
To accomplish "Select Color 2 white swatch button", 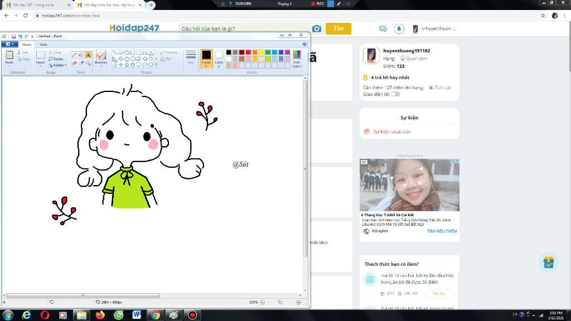I will [219, 59].
